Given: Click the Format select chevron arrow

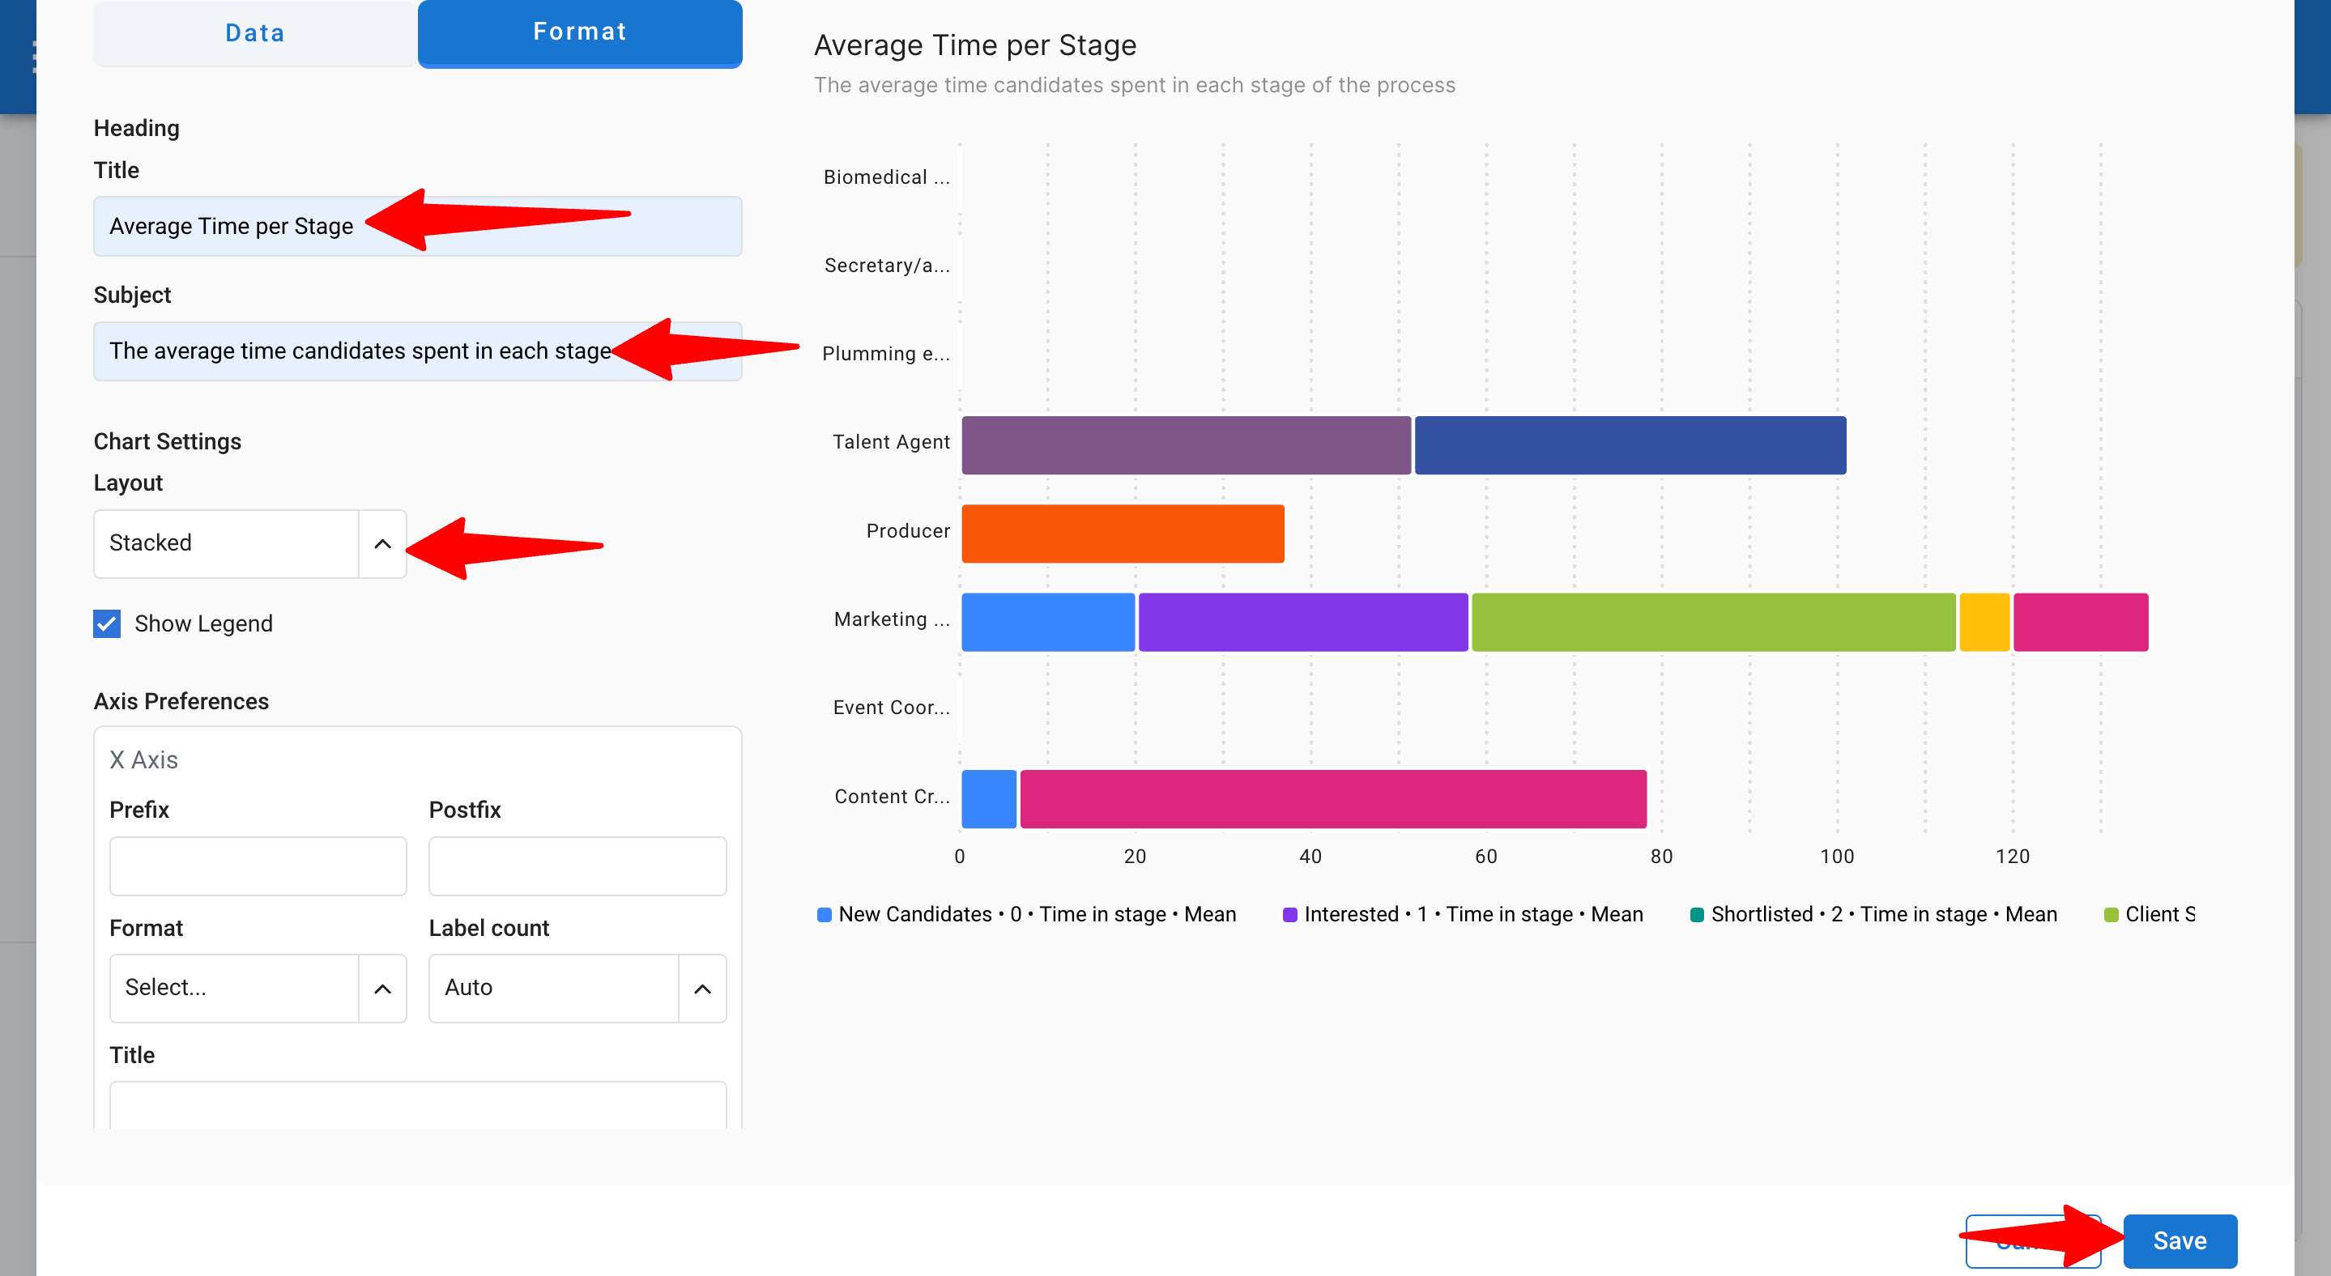Looking at the screenshot, I should 383,989.
